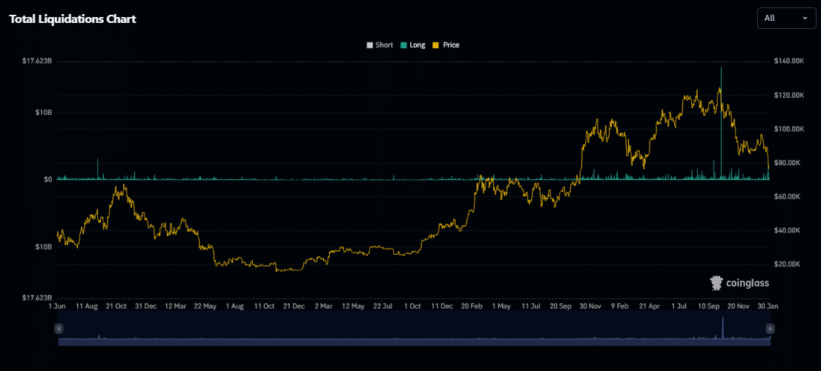Click the dropdown arrow beside All
Viewport: 821px width, 371px height.
[x=805, y=19]
